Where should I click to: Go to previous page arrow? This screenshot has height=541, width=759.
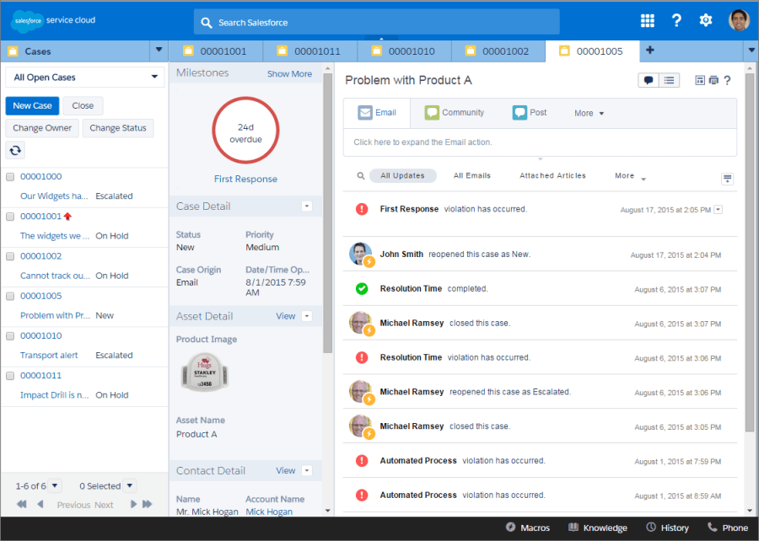(x=40, y=504)
